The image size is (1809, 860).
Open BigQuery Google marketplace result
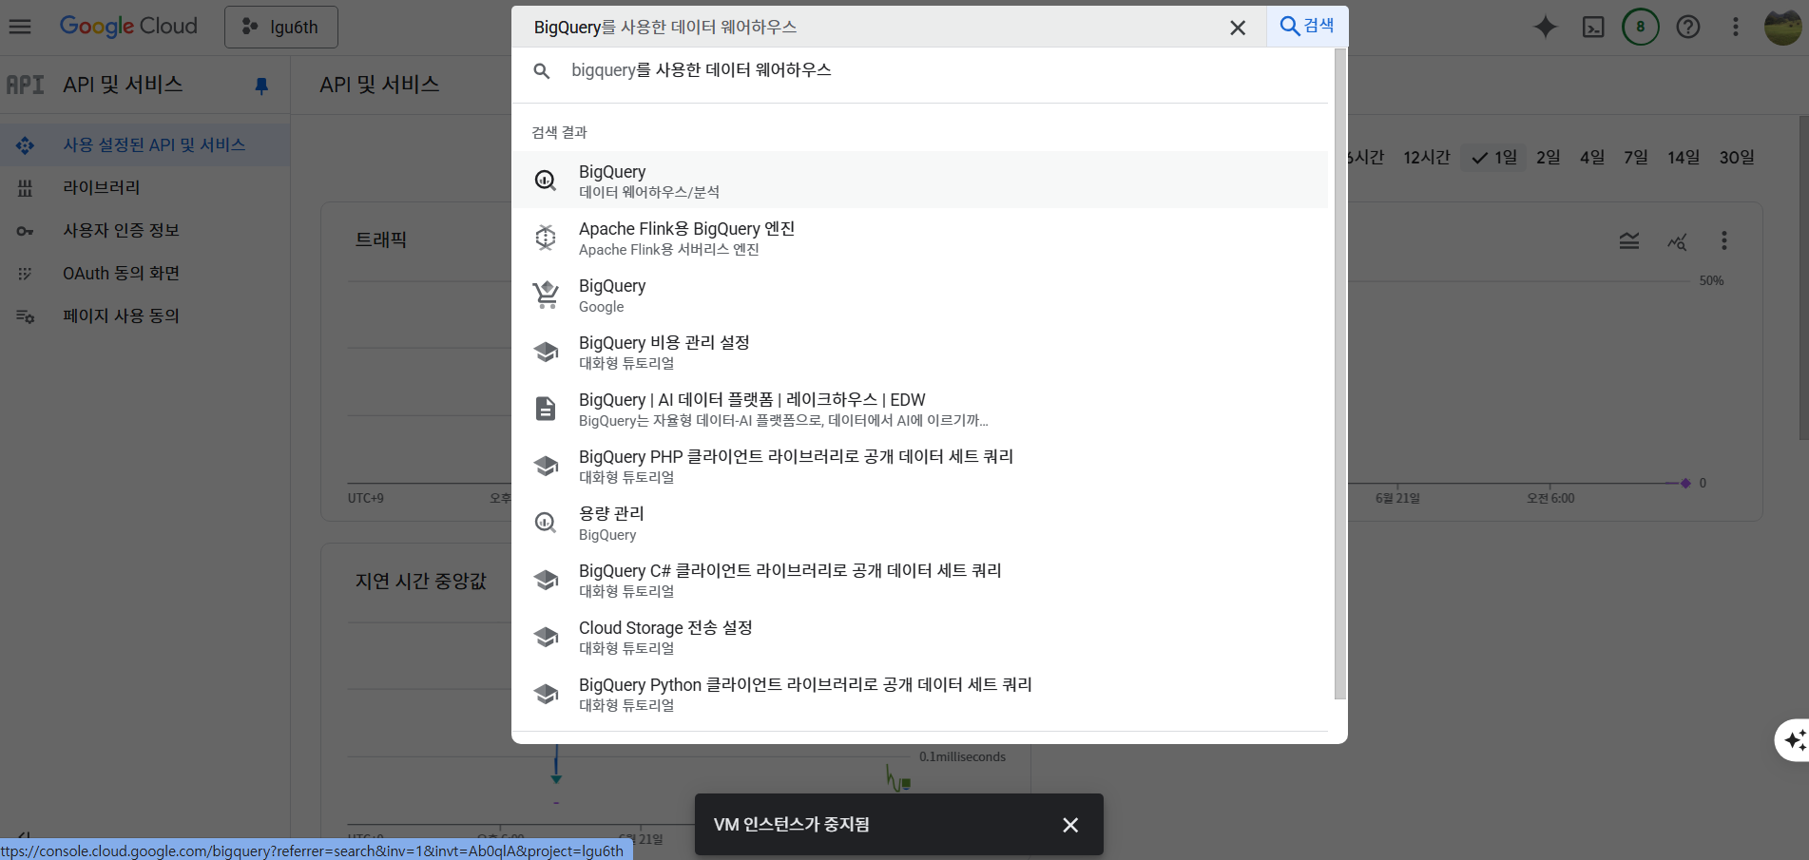tap(919, 294)
